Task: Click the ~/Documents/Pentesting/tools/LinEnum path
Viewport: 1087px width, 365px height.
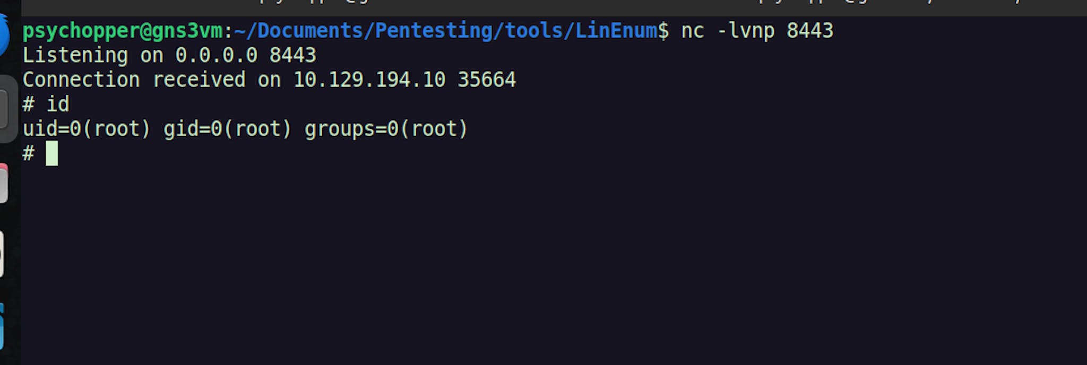Action: (446, 31)
